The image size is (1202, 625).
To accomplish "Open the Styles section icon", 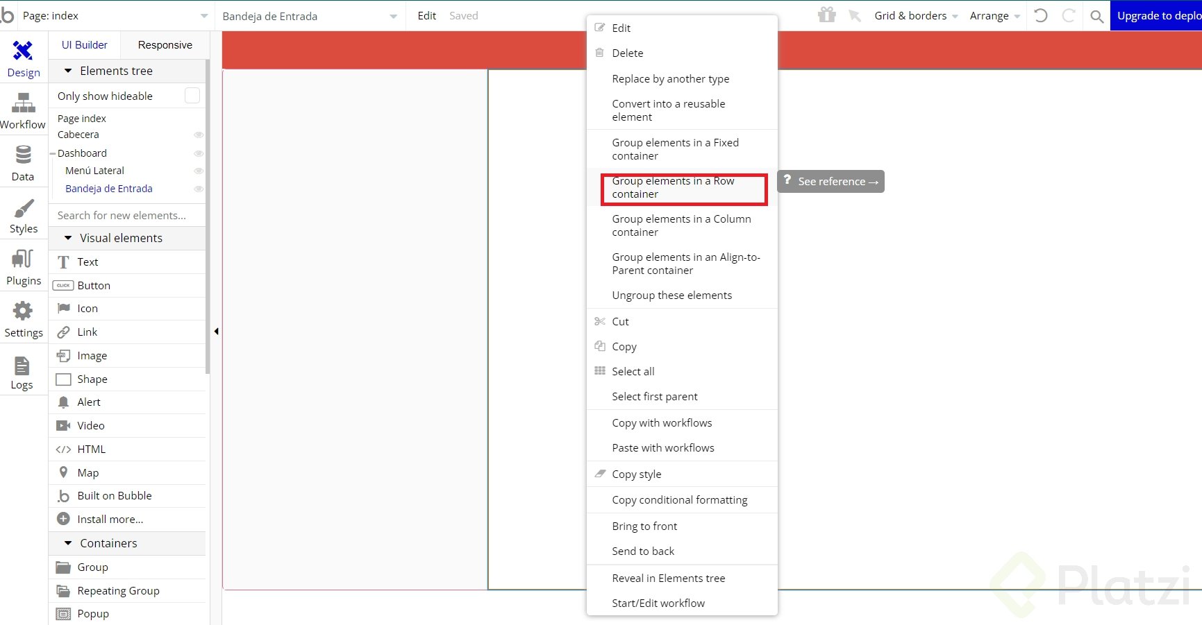I will [x=24, y=207].
